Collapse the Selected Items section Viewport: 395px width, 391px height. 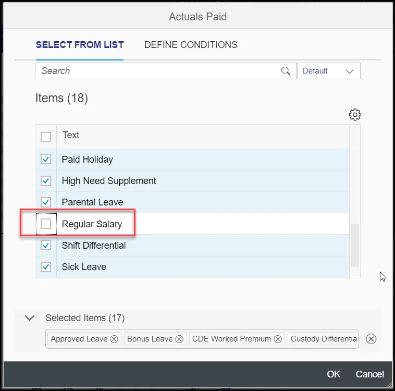pos(30,318)
